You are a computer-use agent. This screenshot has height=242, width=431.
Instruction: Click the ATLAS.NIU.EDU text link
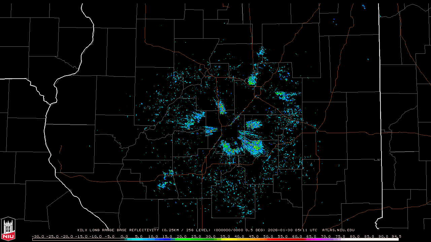tap(338, 230)
